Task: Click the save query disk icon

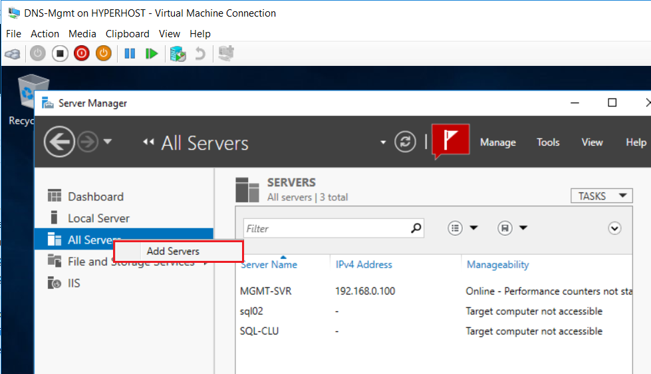Action: 505,228
